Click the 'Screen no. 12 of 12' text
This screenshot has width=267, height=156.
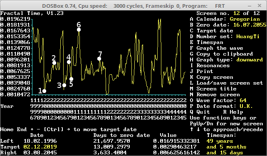[x=228, y=13]
